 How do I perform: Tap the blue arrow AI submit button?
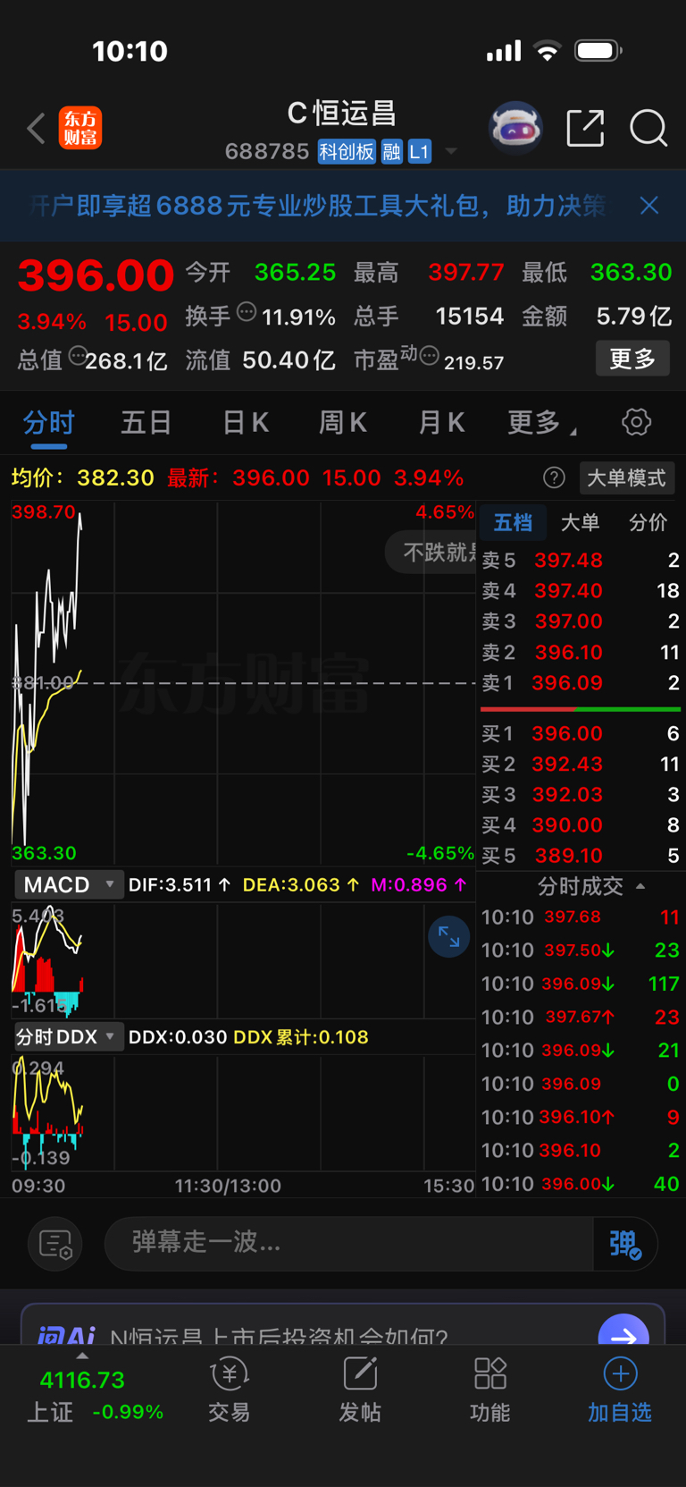[x=623, y=1330]
